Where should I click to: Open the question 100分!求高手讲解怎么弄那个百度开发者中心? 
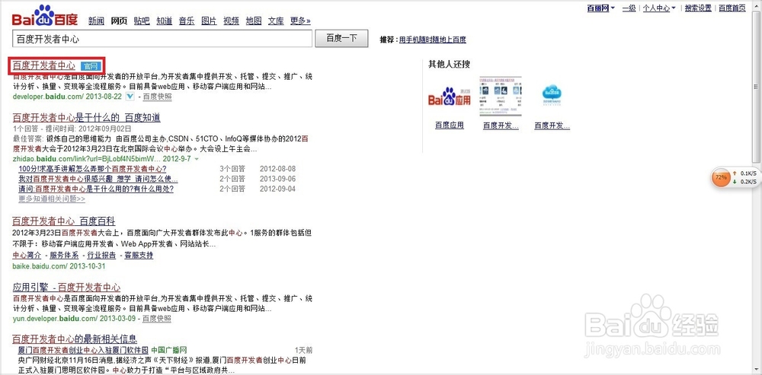pyautogui.click(x=92, y=169)
